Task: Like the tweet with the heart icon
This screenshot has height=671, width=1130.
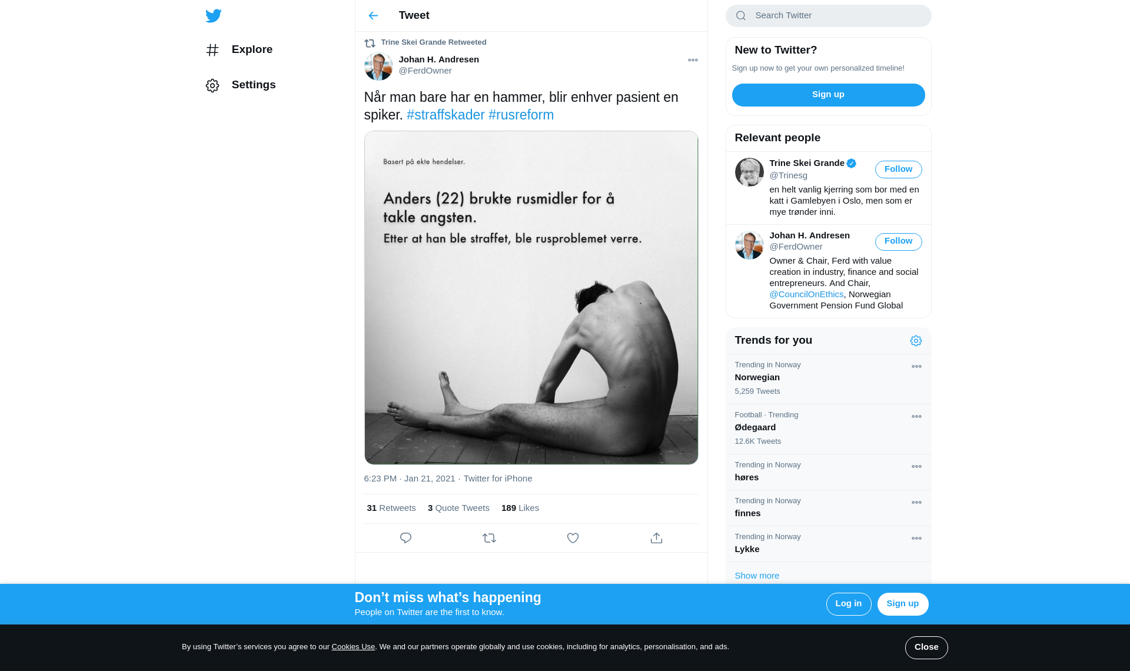Action: click(x=573, y=538)
